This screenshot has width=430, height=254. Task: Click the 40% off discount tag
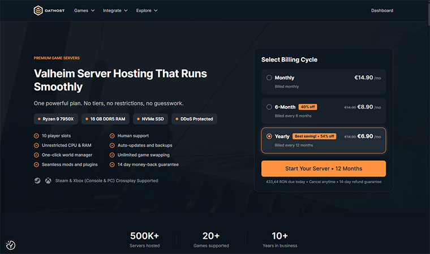[x=308, y=107]
